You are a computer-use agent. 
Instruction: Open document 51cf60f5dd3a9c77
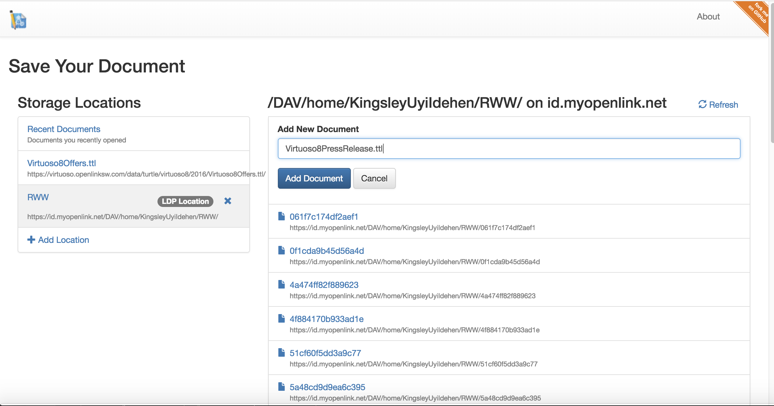click(x=325, y=352)
